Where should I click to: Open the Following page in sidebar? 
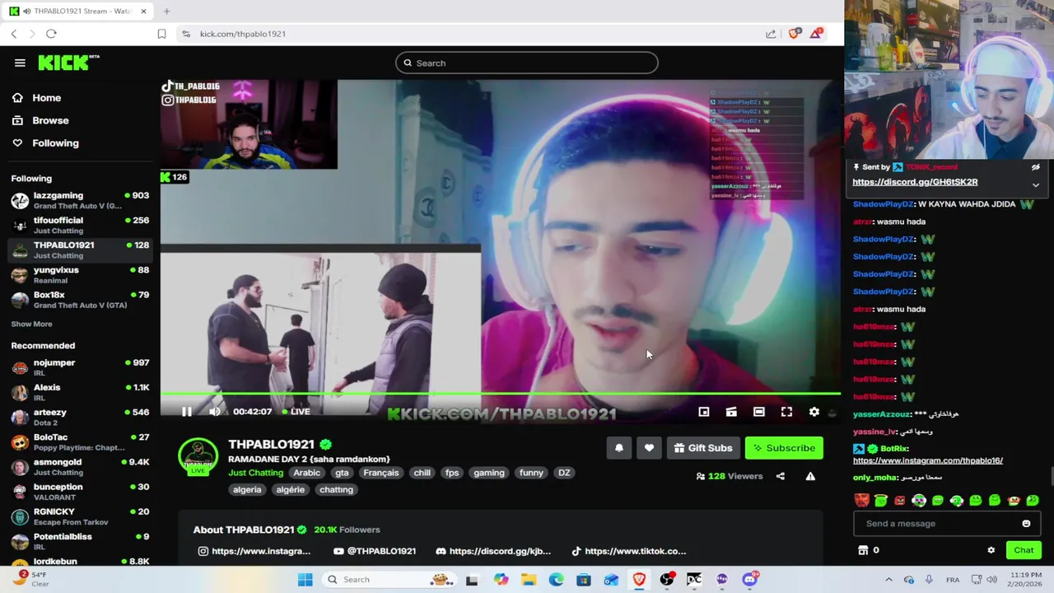[x=55, y=143]
